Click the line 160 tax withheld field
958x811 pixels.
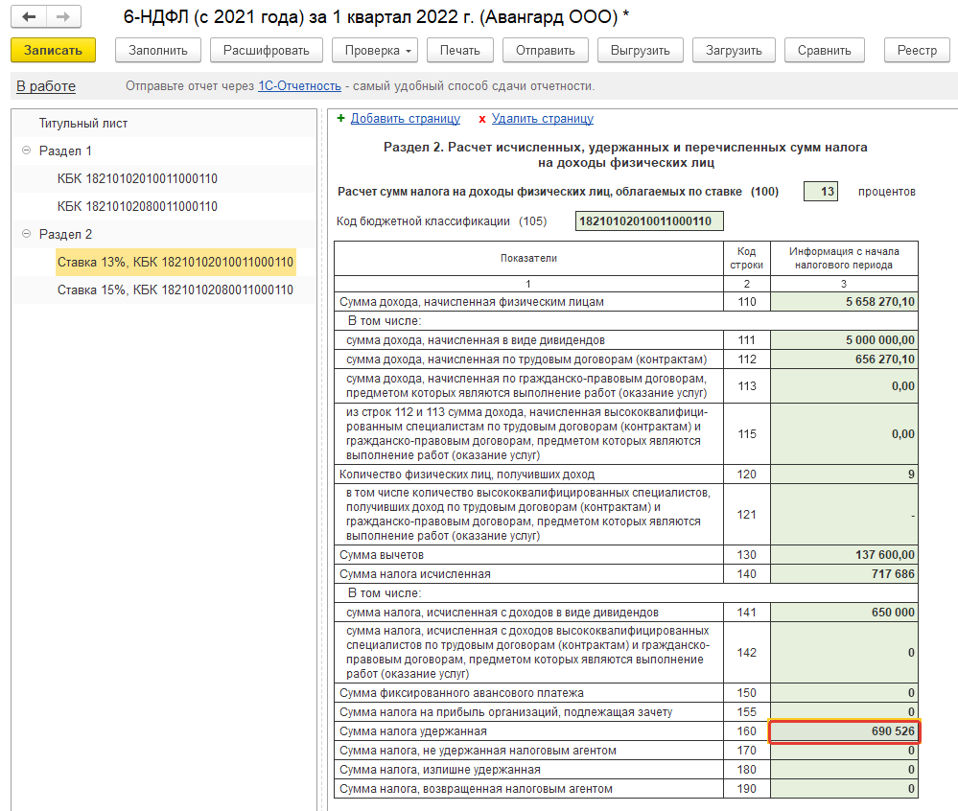click(844, 731)
